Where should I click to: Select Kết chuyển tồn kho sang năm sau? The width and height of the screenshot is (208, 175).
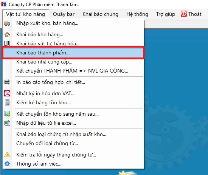tap(73, 114)
